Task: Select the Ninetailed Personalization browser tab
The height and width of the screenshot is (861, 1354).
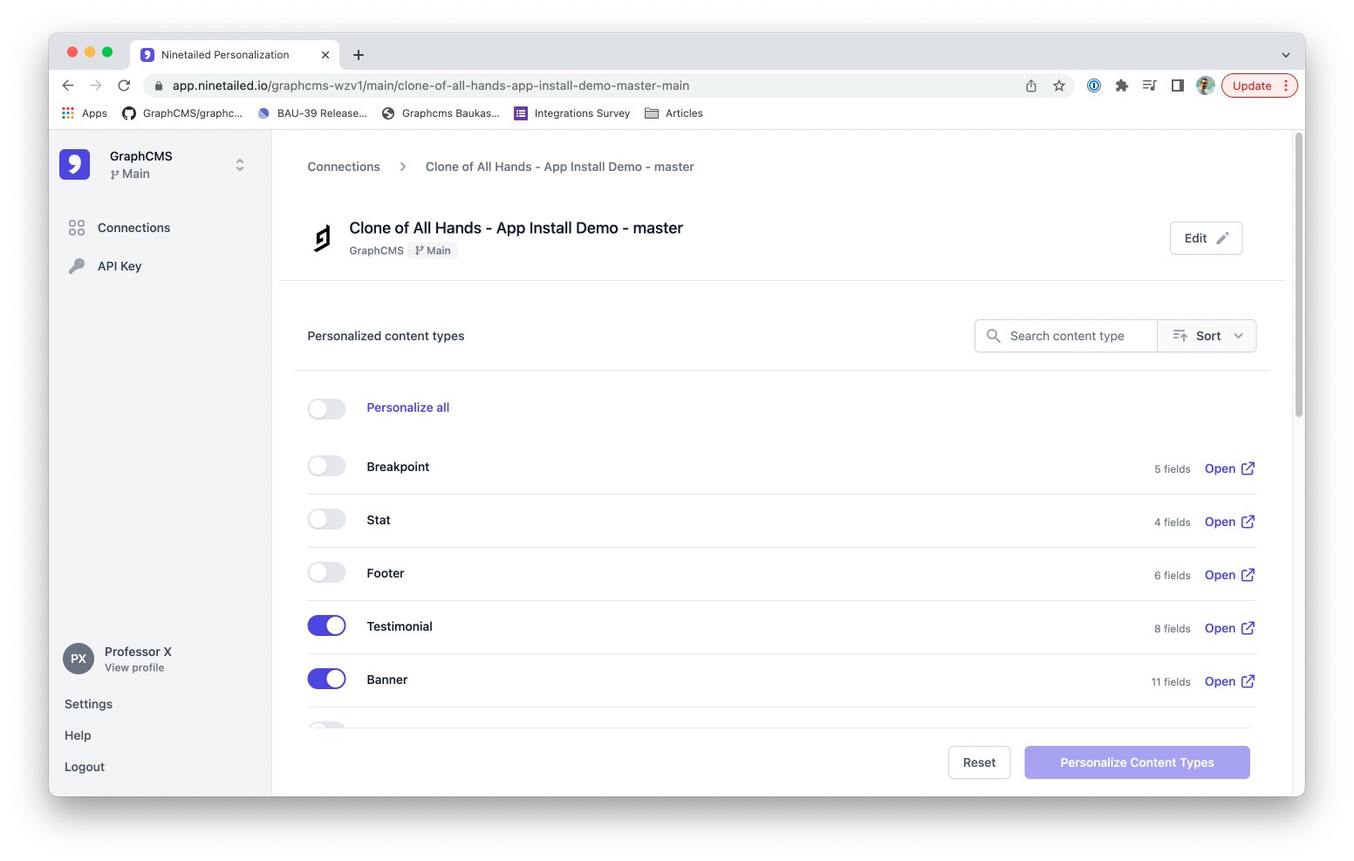Action: point(225,55)
